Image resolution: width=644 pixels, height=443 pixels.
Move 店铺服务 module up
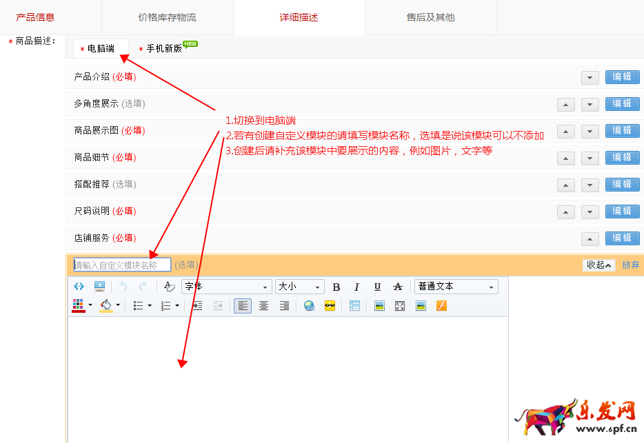point(590,239)
